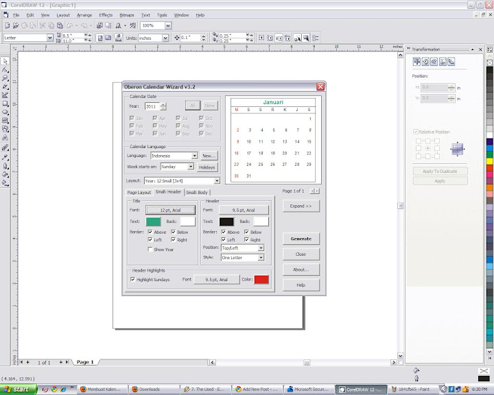Click the black Header text color swatch

226,222
